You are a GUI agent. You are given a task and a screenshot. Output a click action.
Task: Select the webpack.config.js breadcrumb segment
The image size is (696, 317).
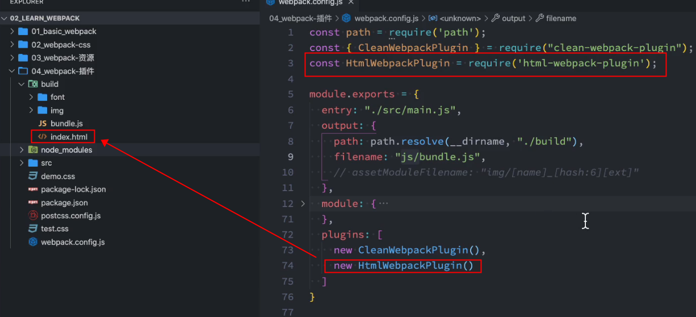tap(386, 18)
